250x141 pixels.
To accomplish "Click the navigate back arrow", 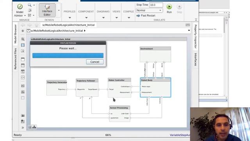I will point(23,25).
